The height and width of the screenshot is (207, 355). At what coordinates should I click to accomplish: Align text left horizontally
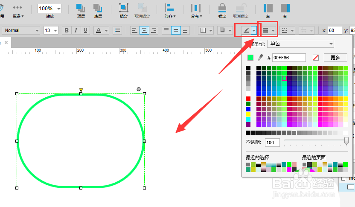134,30
